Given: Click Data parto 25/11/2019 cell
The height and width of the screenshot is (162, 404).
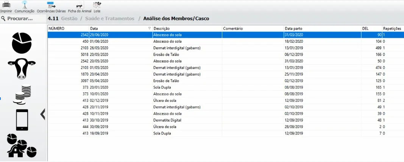Looking at the screenshot, I should (x=322, y=74).
